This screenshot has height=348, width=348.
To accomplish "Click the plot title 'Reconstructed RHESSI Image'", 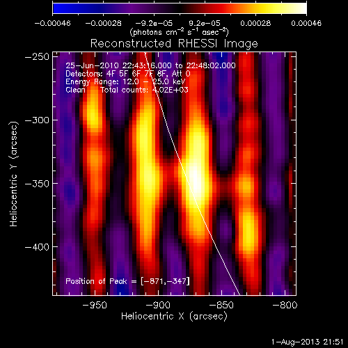I will tap(174, 44).
